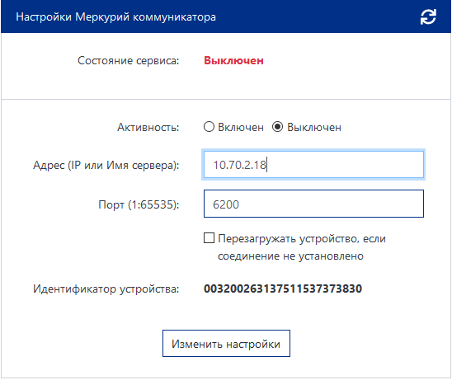Click the Перезагружать устройство checkbox label
Screen dimensions: 452x380
[x=302, y=247]
